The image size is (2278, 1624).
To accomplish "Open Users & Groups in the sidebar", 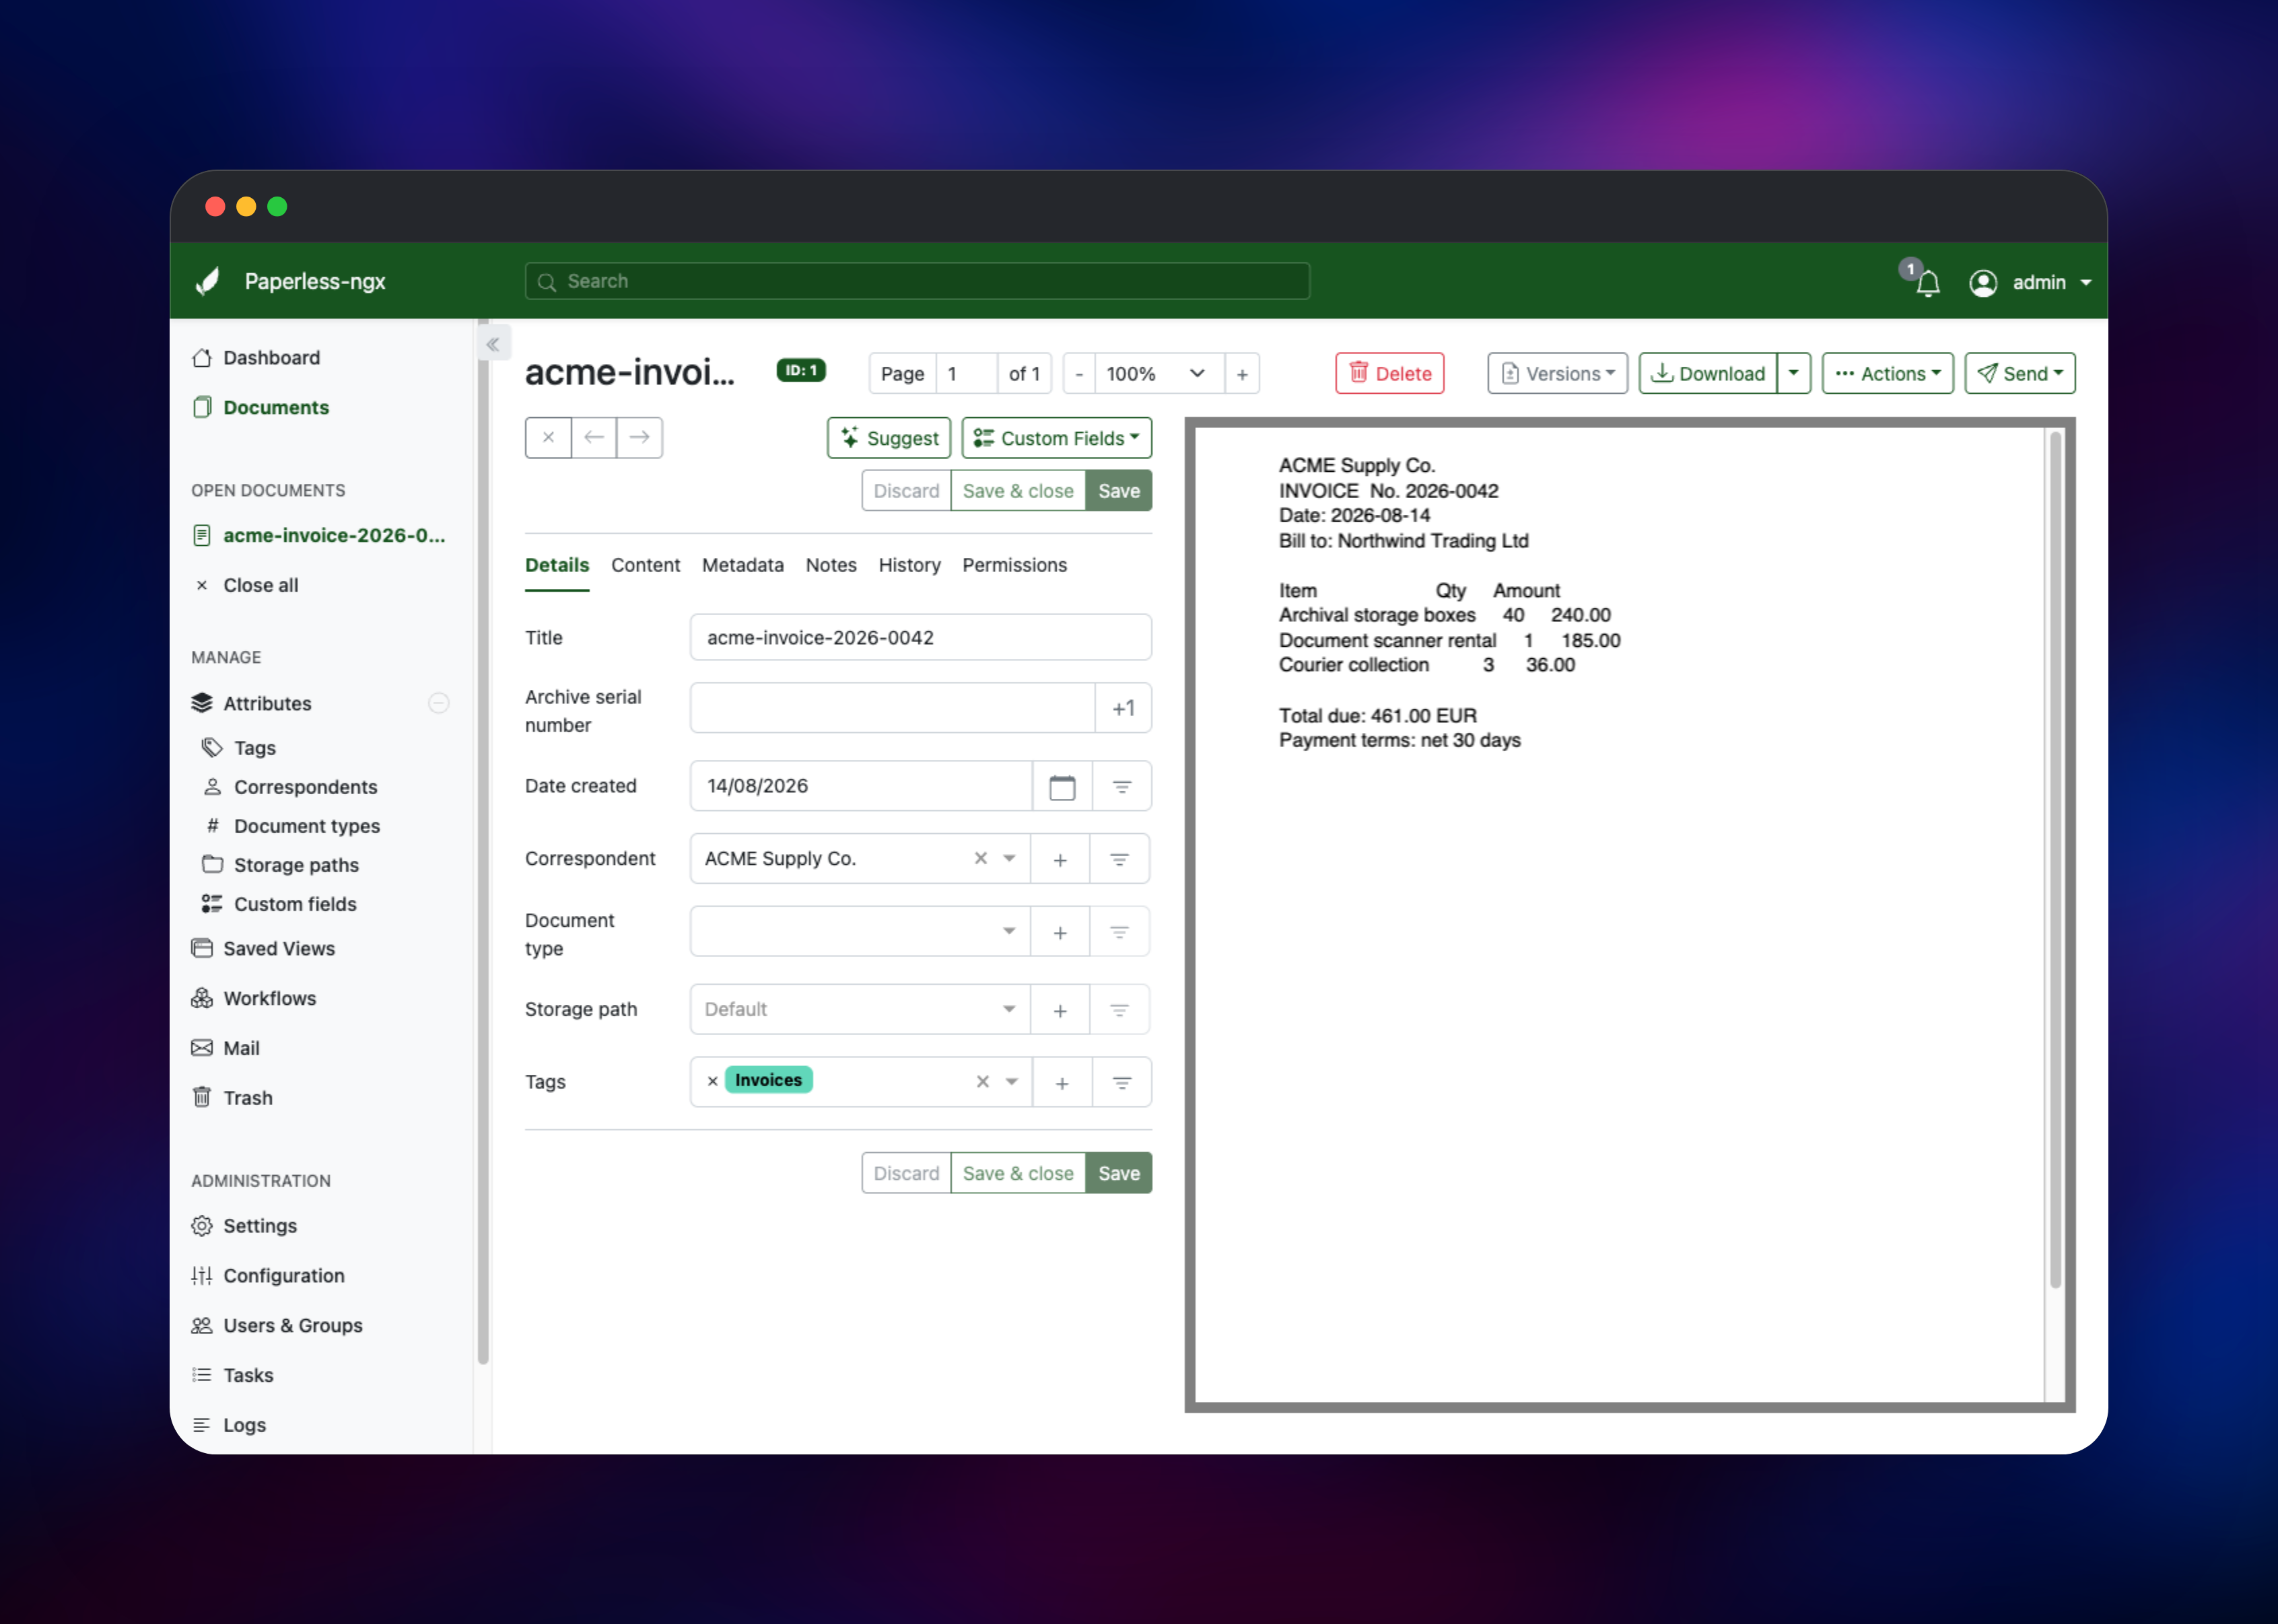I will tap(277, 1326).
